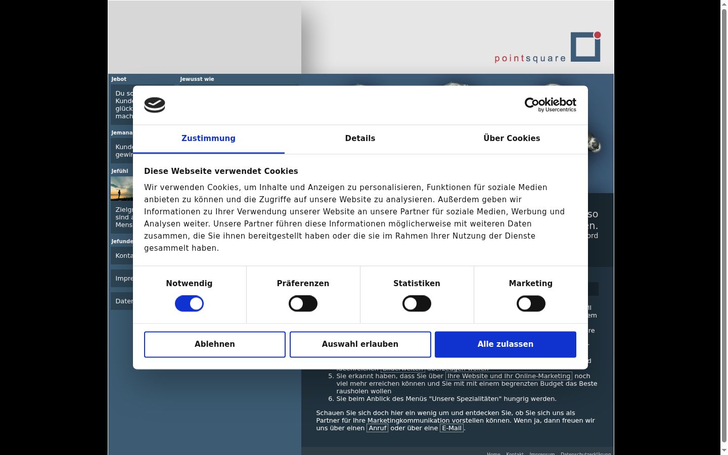
Task: Open the 'Ihre Website und Ihr Online-Marketing' link
Action: point(509,376)
